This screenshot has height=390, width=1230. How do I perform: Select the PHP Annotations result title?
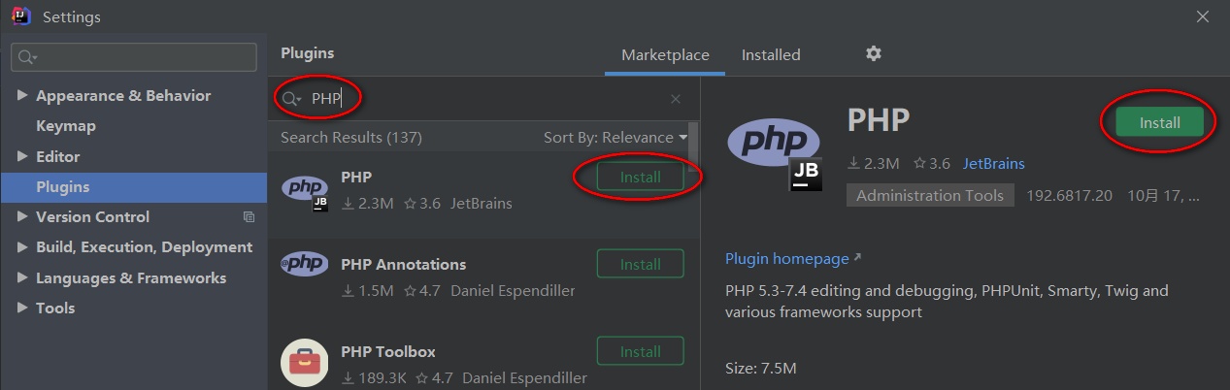pos(404,264)
